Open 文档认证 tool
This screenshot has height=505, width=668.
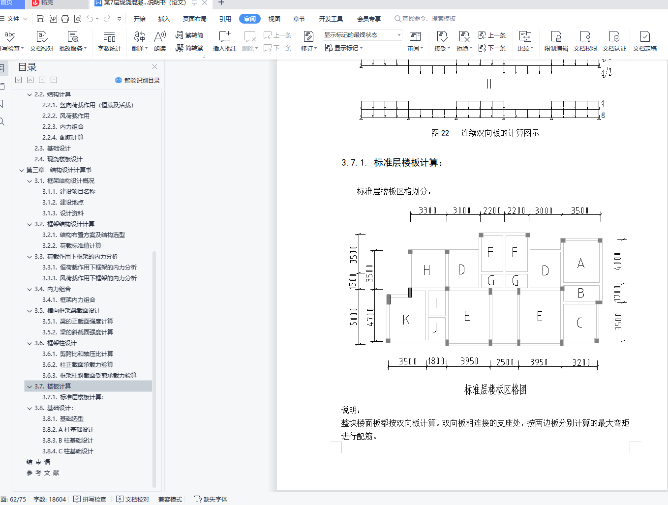point(614,41)
